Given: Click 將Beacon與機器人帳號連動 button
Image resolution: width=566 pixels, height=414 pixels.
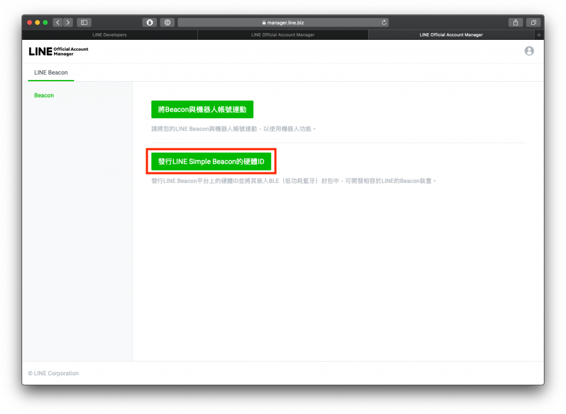Looking at the screenshot, I should (x=202, y=109).
